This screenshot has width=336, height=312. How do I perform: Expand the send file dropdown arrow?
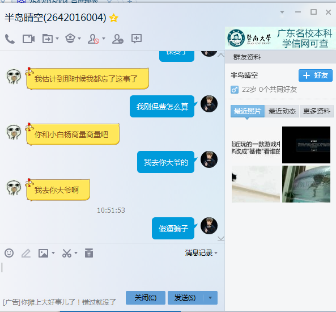click(57, 39)
